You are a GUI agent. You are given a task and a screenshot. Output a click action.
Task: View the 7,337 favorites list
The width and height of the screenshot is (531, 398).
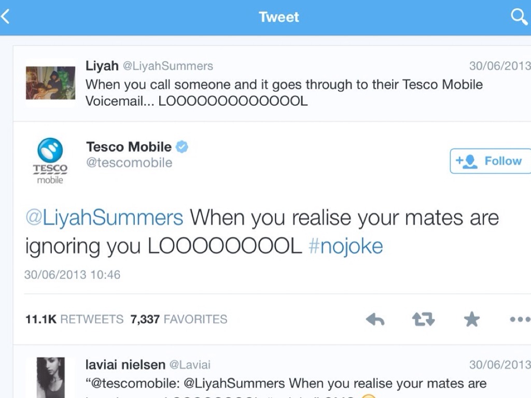point(179,319)
